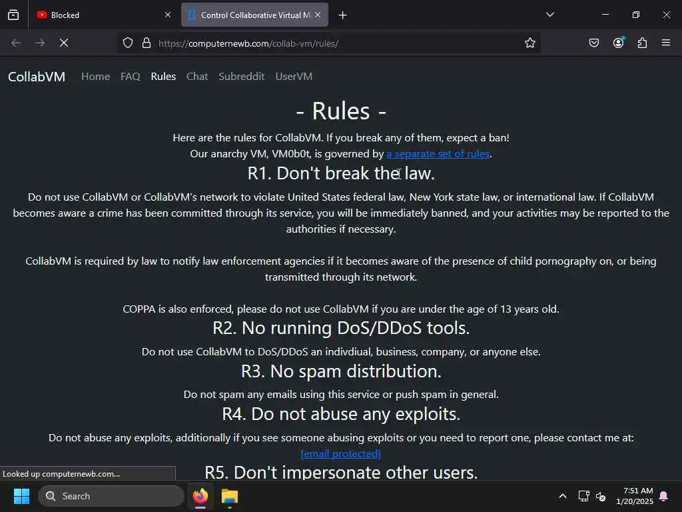The height and width of the screenshot is (512, 682).
Task: Click the 'R2. No running DoS/DDoS tools.' heading
Action: [x=341, y=328]
